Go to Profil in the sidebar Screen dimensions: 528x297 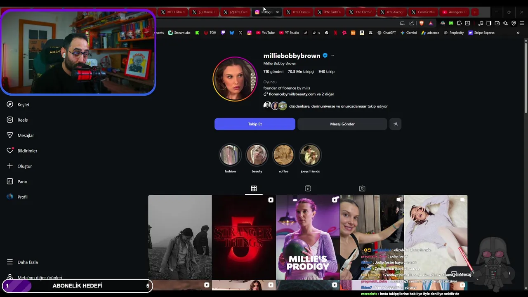(x=17, y=197)
